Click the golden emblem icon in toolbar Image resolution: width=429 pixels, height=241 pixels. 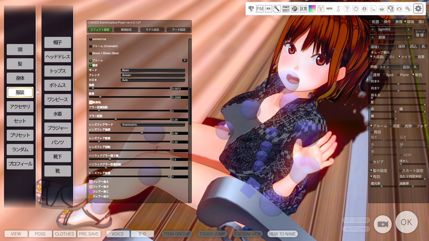pos(321,9)
